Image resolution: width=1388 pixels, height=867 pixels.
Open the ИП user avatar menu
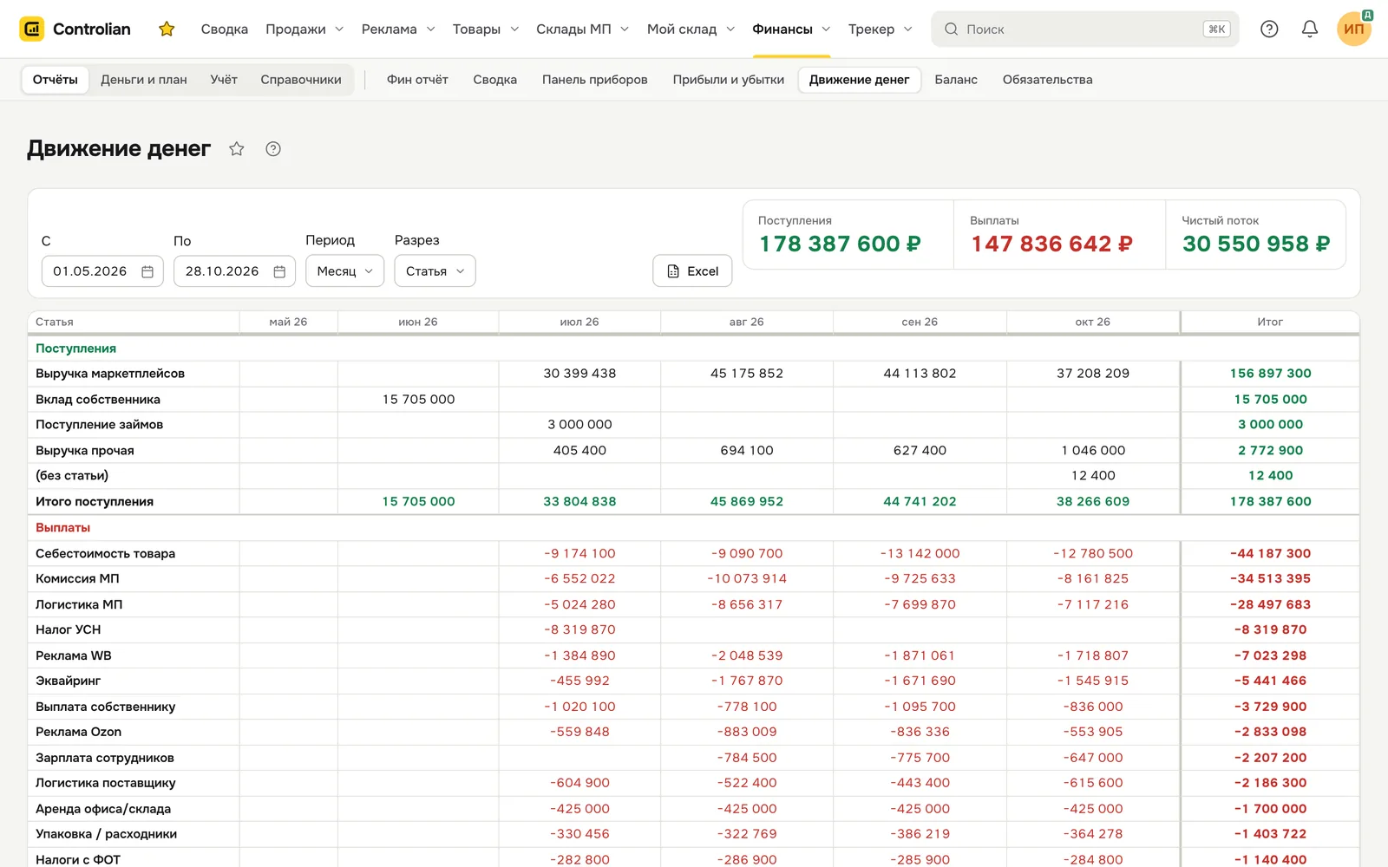click(x=1354, y=29)
